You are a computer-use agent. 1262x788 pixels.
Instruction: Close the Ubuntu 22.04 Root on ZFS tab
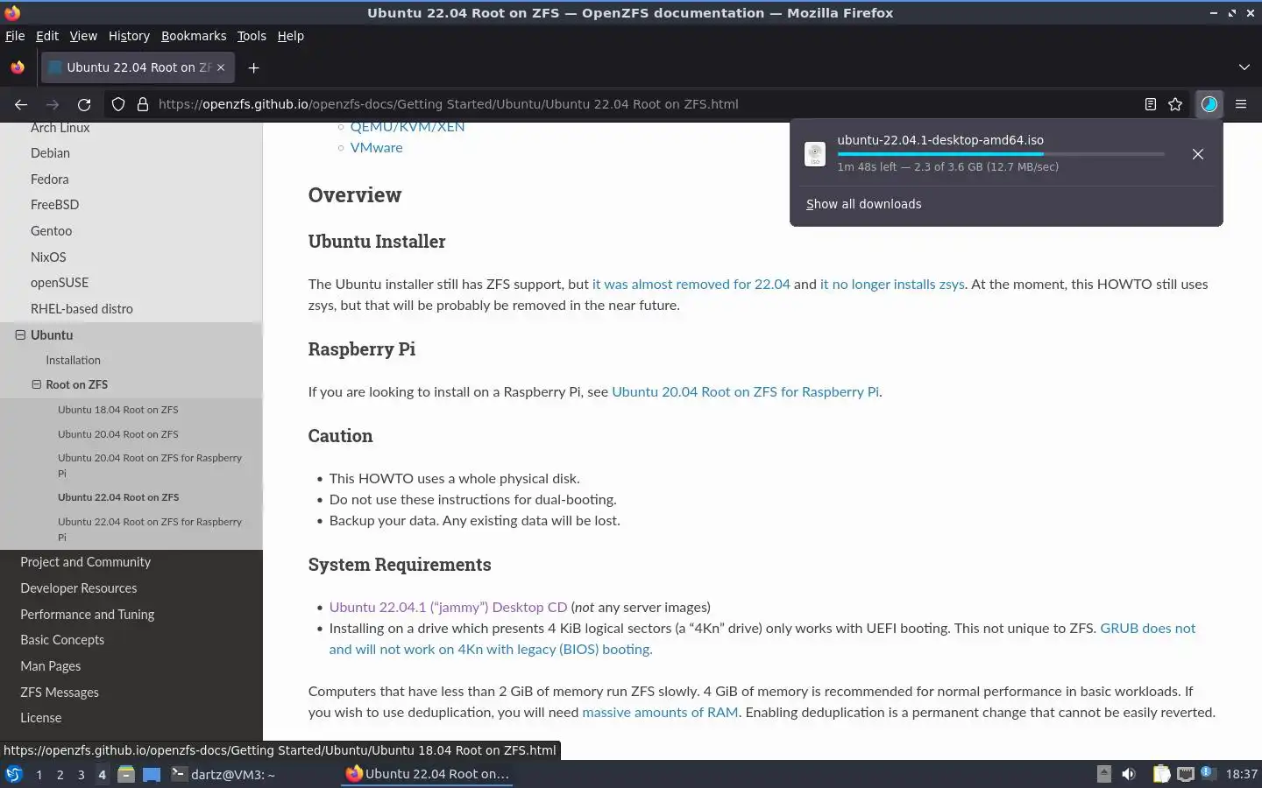(x=221, y=67)
